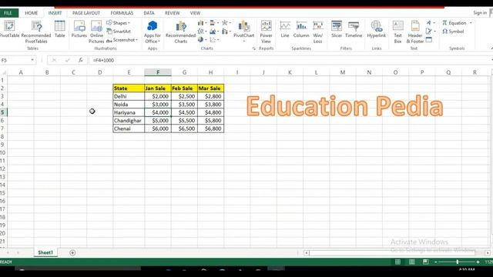The width and height of the screenshot is (493, 277).
Task: Switch to Normal view in status bar
Action: (x=397, y=262)
